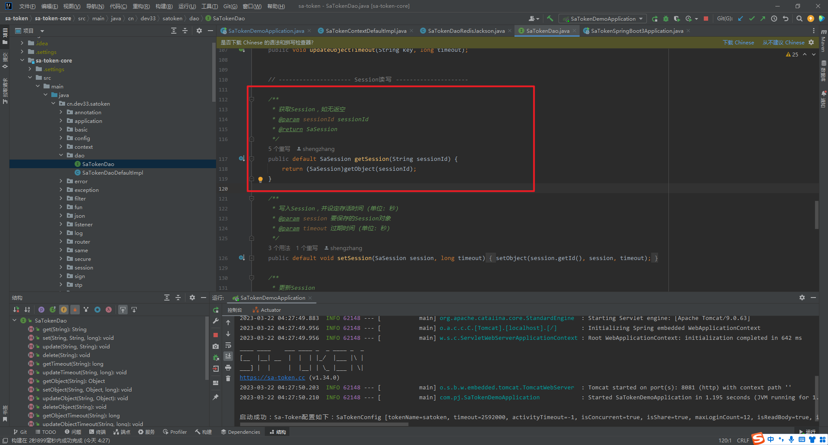Screen dimensions: 828x445
Task: Collapse the dao folder in project tree
Action: point(61,155)
